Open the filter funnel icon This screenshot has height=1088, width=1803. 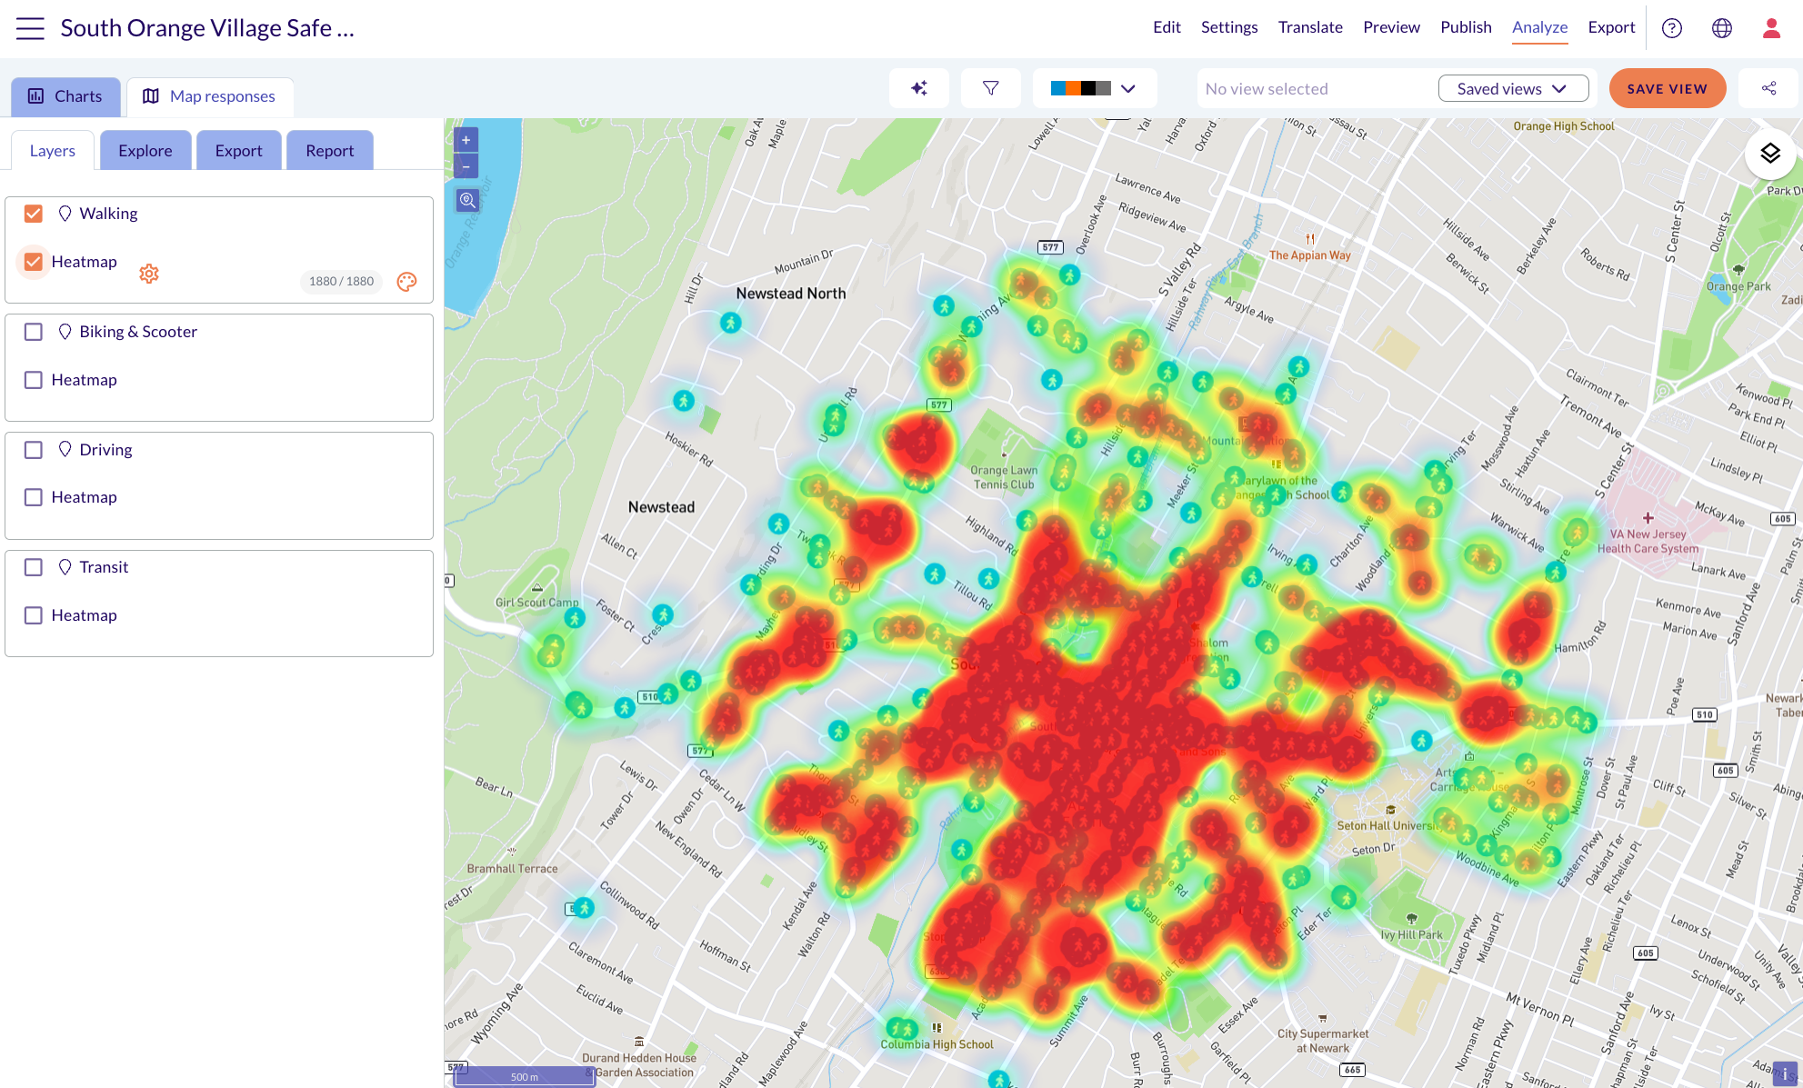coord(991,88)
